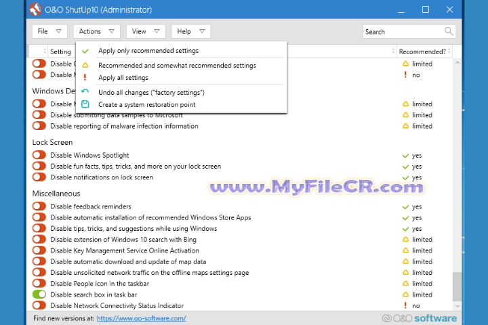Click the yellow triangle icon for malware infection reporting row

click(x=405, y=126)
